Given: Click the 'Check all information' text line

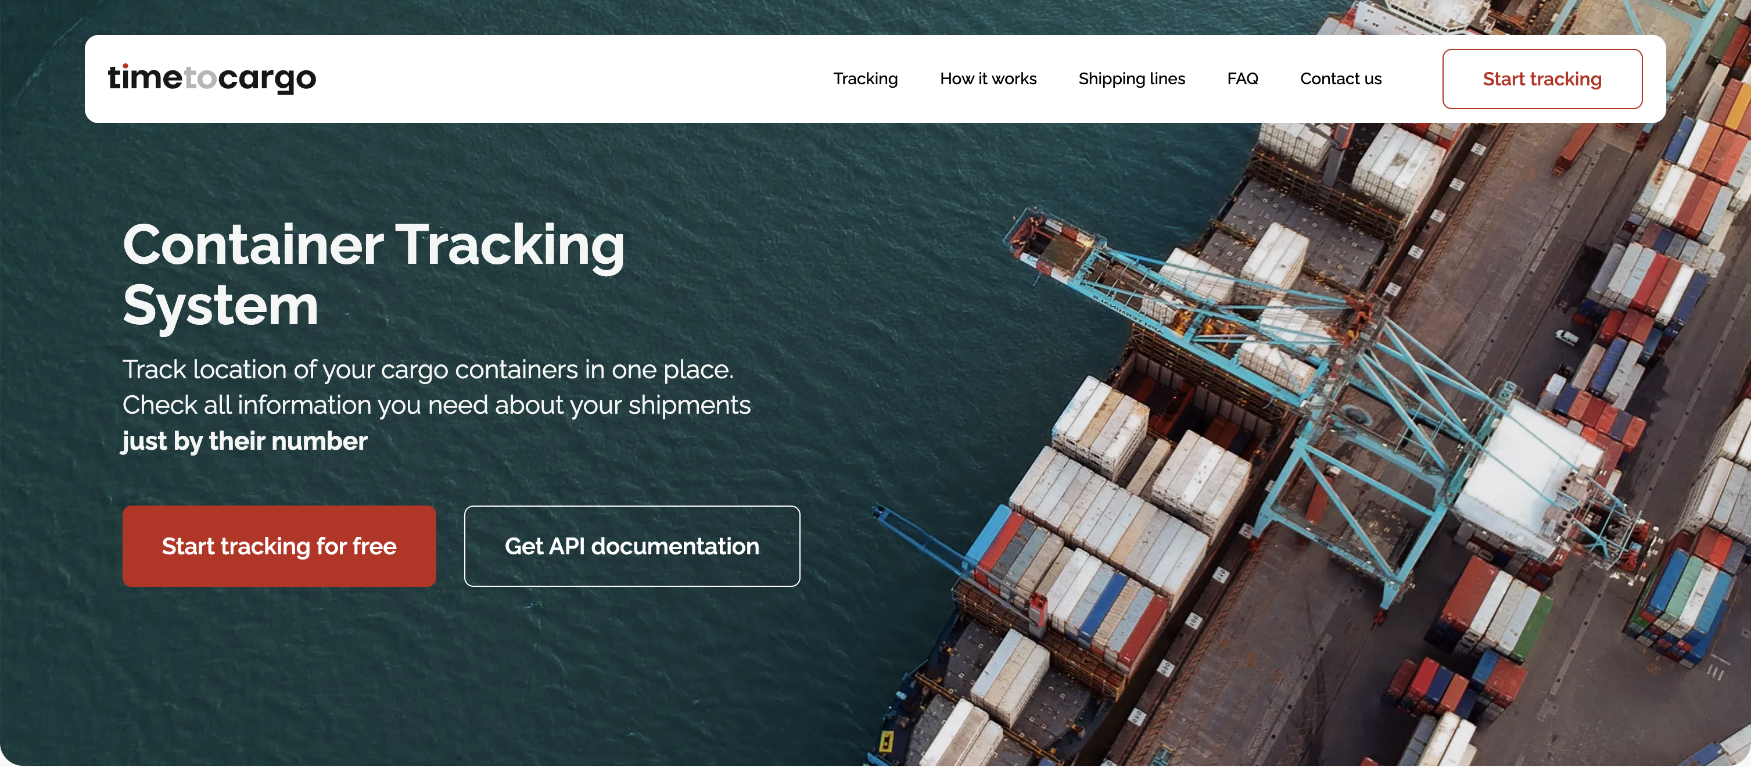Looking at the screenshot, I should click(x=436, y=405).
